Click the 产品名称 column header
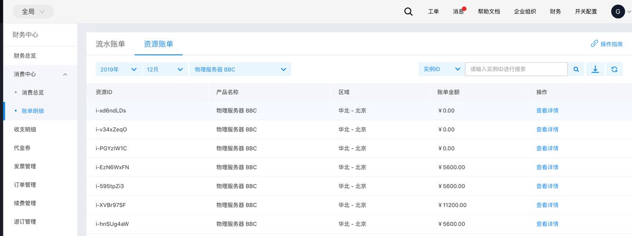The height and width of the screenshot is (236, 632). coord(227,92)
